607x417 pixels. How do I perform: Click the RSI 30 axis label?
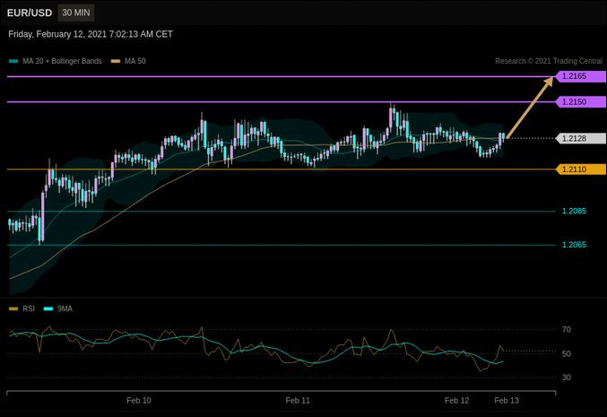[x=567, y=378]
